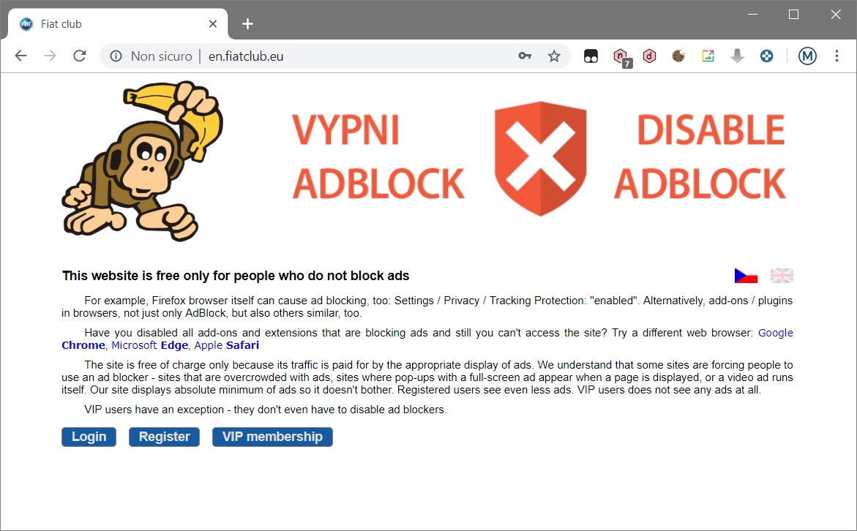Open the Chrome three-dot menu
The width and height of the screenshot is (857, 531).
837,56
